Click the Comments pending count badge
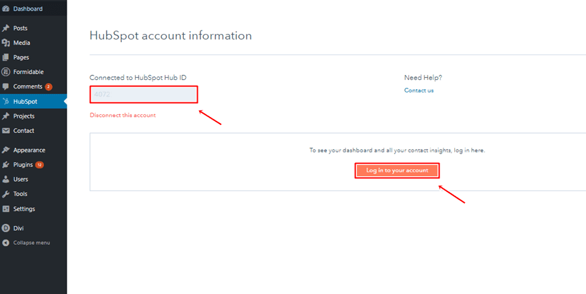Image resolution: width=586 pixels, height=294 pixels. (49, 86)
